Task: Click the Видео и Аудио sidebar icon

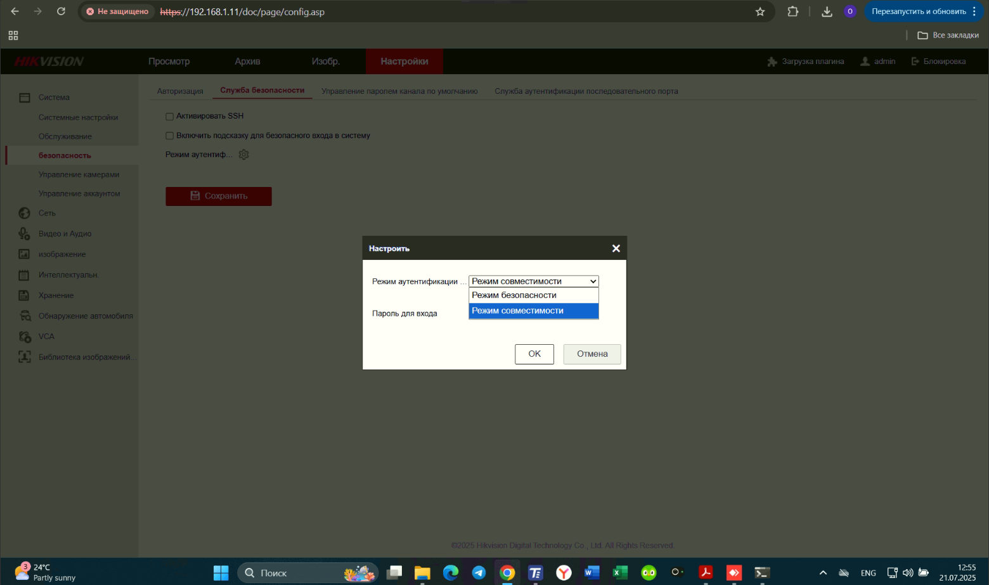Action: pyautogui.click(x=25, y=234)
